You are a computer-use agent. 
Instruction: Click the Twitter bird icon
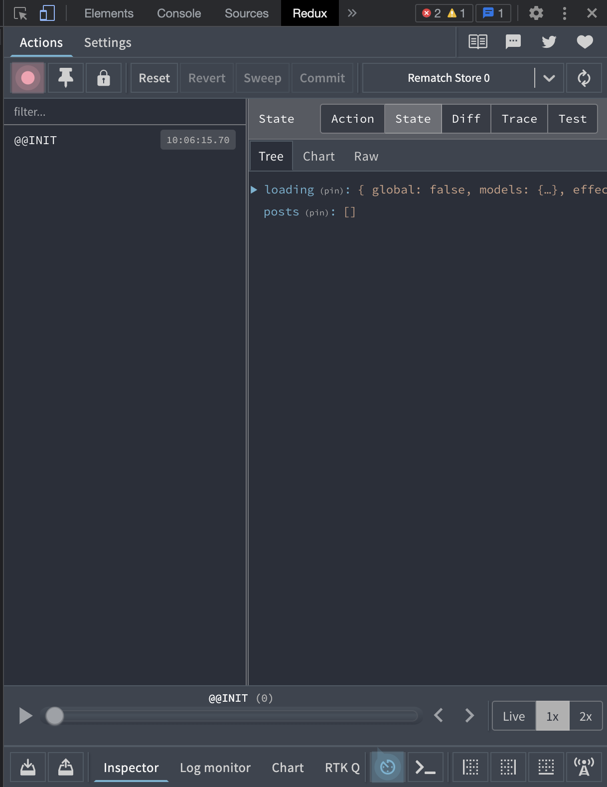[x=549, y=42]
